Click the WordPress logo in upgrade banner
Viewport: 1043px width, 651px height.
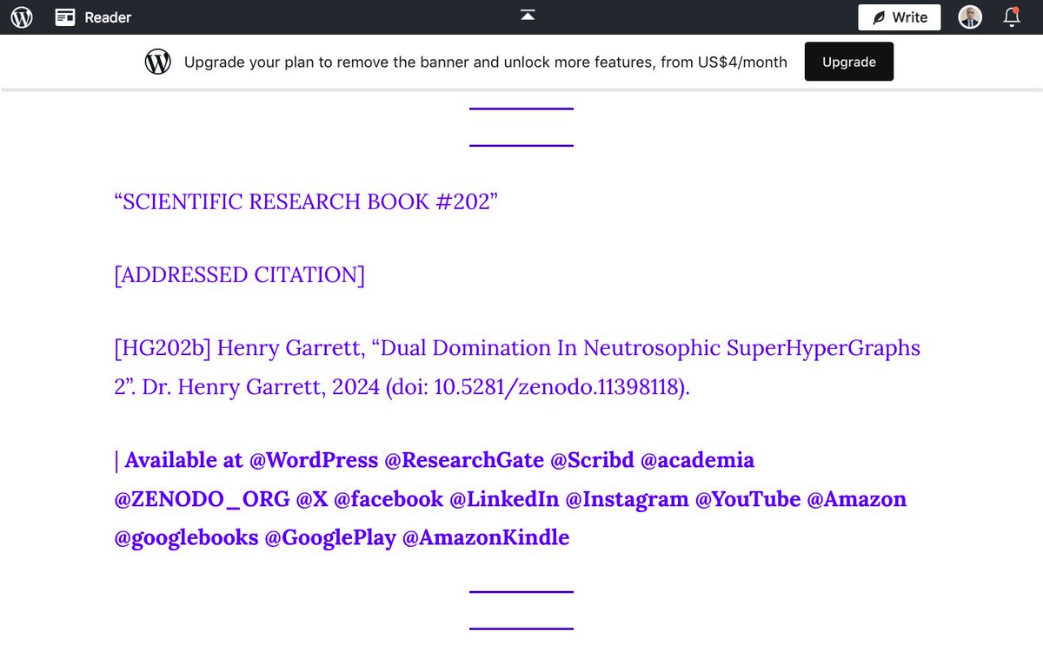point(158,62)
